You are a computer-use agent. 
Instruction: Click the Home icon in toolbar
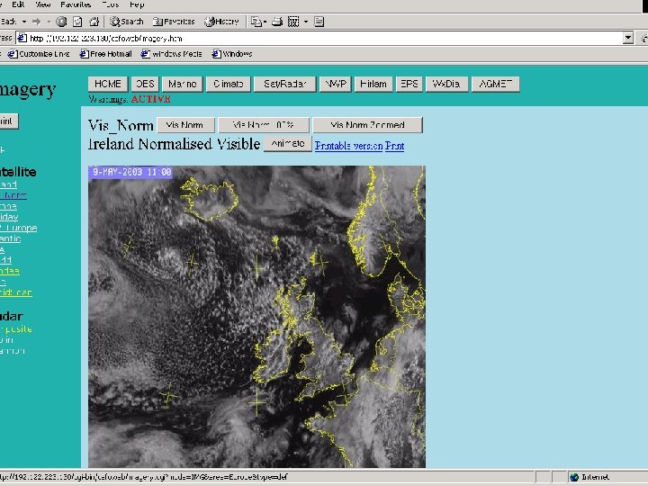[x=94, y=22]
